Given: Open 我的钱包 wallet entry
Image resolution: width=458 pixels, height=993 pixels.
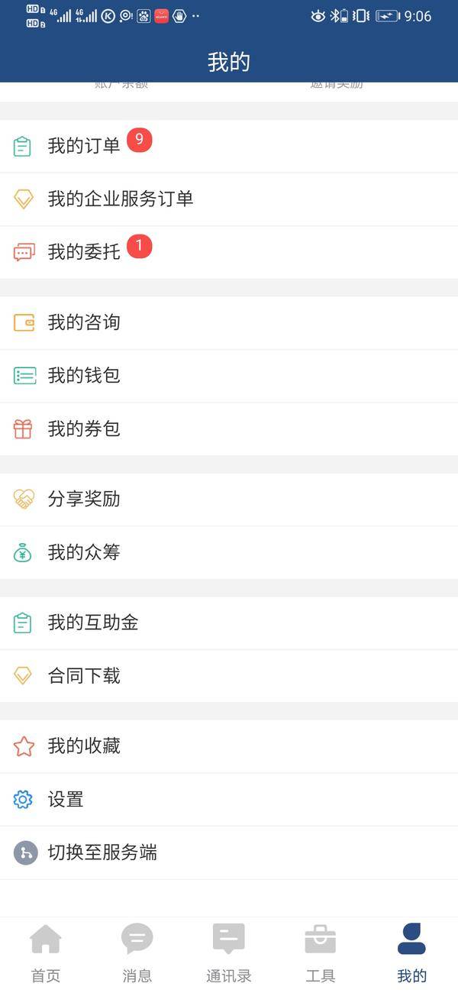Looking at the screenshot, I should tap(84, 376).
